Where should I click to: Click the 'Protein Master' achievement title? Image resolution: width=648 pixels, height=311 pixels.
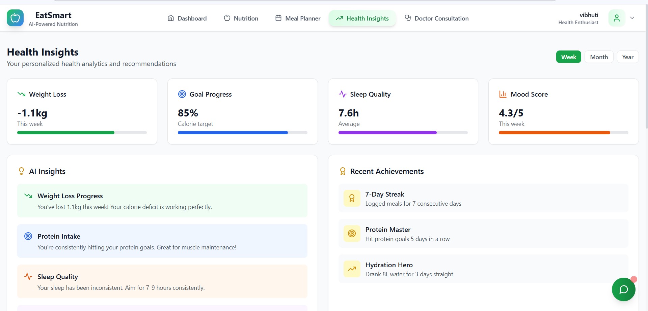tap(388, 230)
